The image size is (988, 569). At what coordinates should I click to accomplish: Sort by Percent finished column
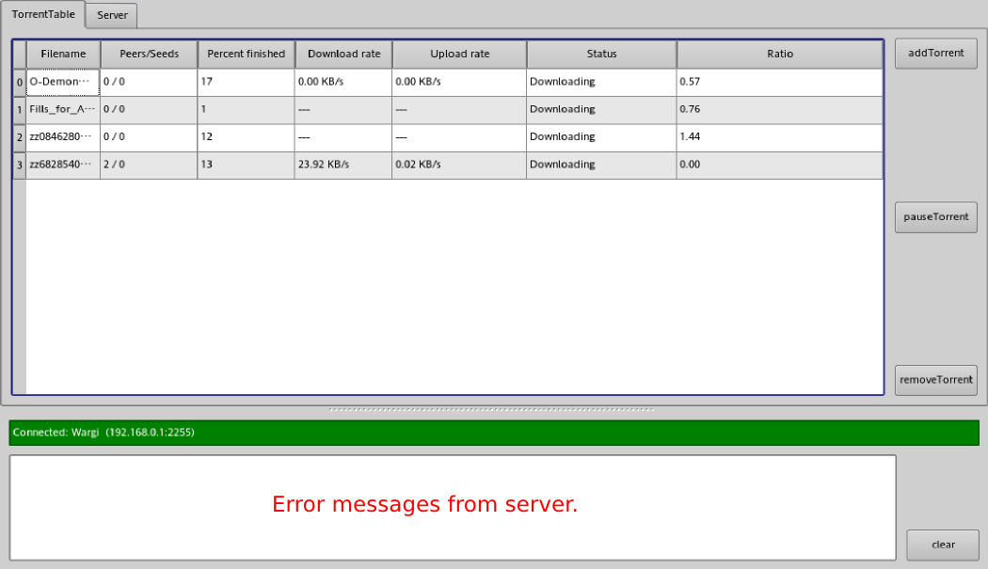click(x=246, y=54)
